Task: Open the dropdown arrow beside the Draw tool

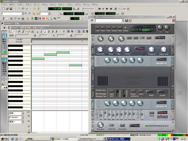Action: tap(16, 32)
